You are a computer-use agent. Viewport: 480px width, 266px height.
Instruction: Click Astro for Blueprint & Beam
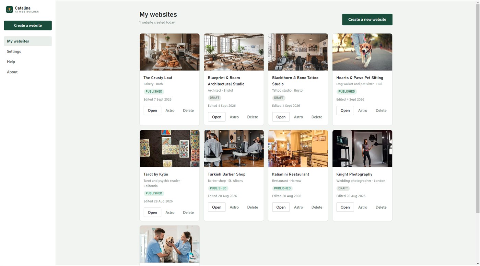click(x=234, y=117)
